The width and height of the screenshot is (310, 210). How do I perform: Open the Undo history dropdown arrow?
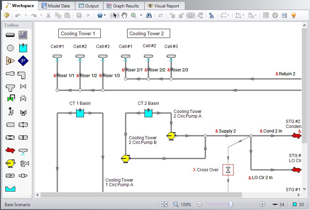26,15
